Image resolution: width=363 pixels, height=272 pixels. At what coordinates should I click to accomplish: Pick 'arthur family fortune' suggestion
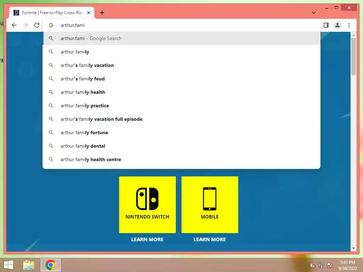click(x=181, y=132)
